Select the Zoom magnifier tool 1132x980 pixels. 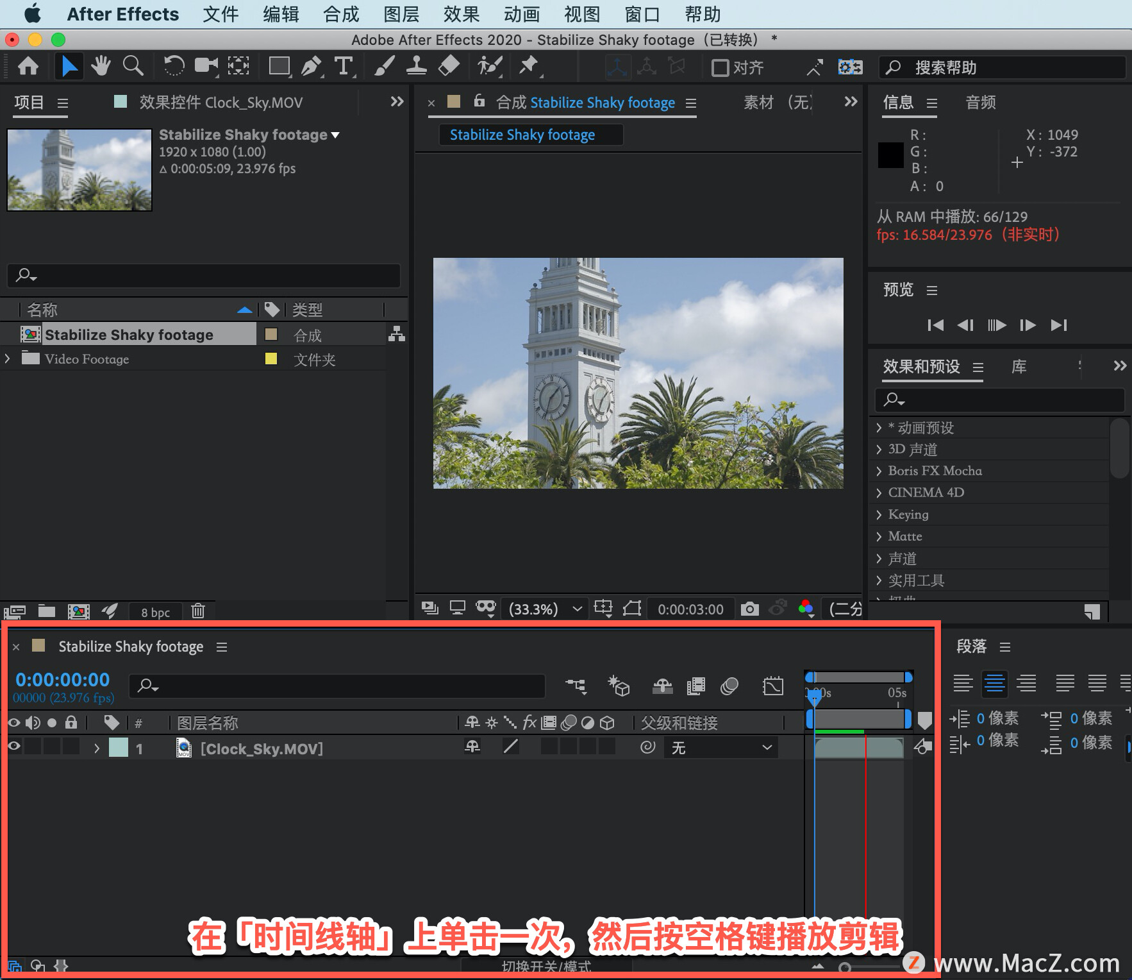point(133,66)
